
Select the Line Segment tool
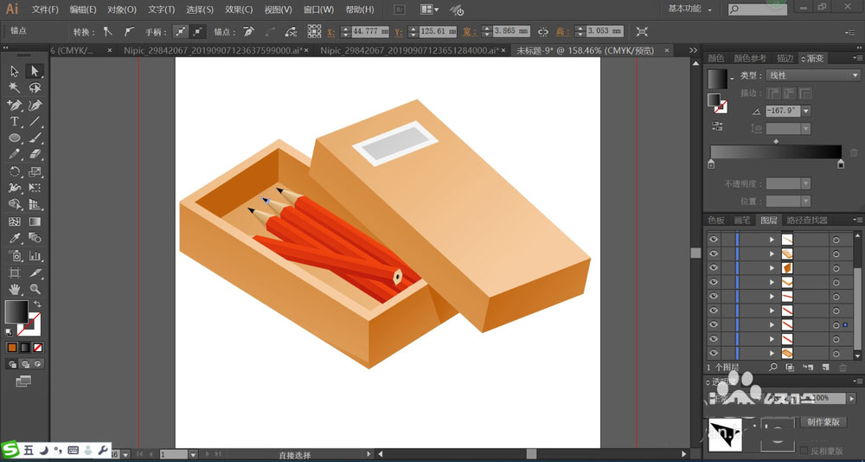tap(35, 121)
